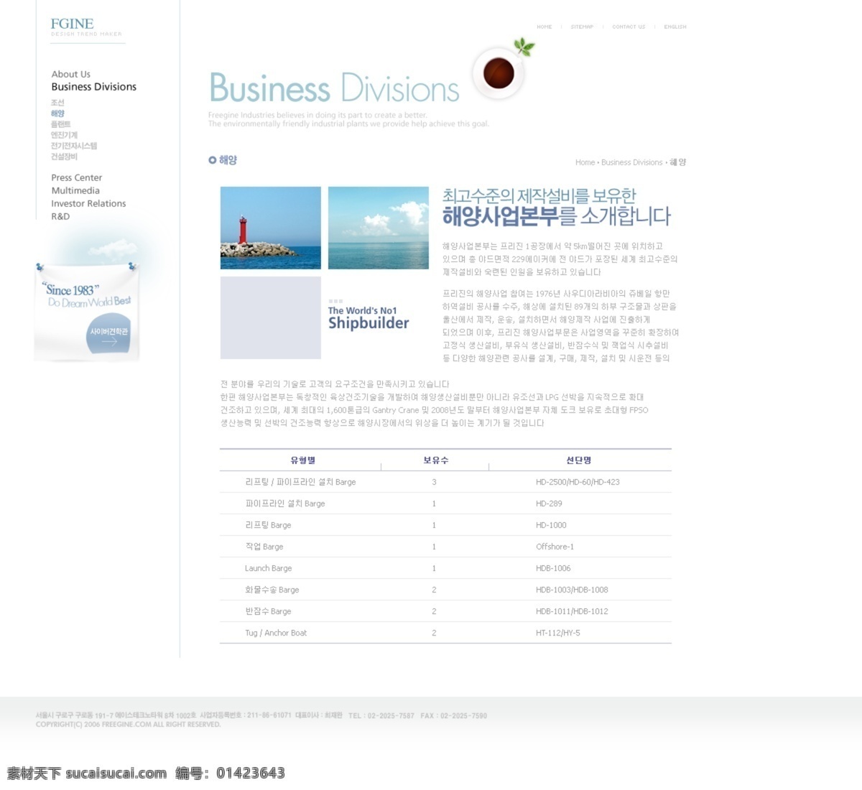Click the 화물수송 Barge row name

(x=272, y=590)
